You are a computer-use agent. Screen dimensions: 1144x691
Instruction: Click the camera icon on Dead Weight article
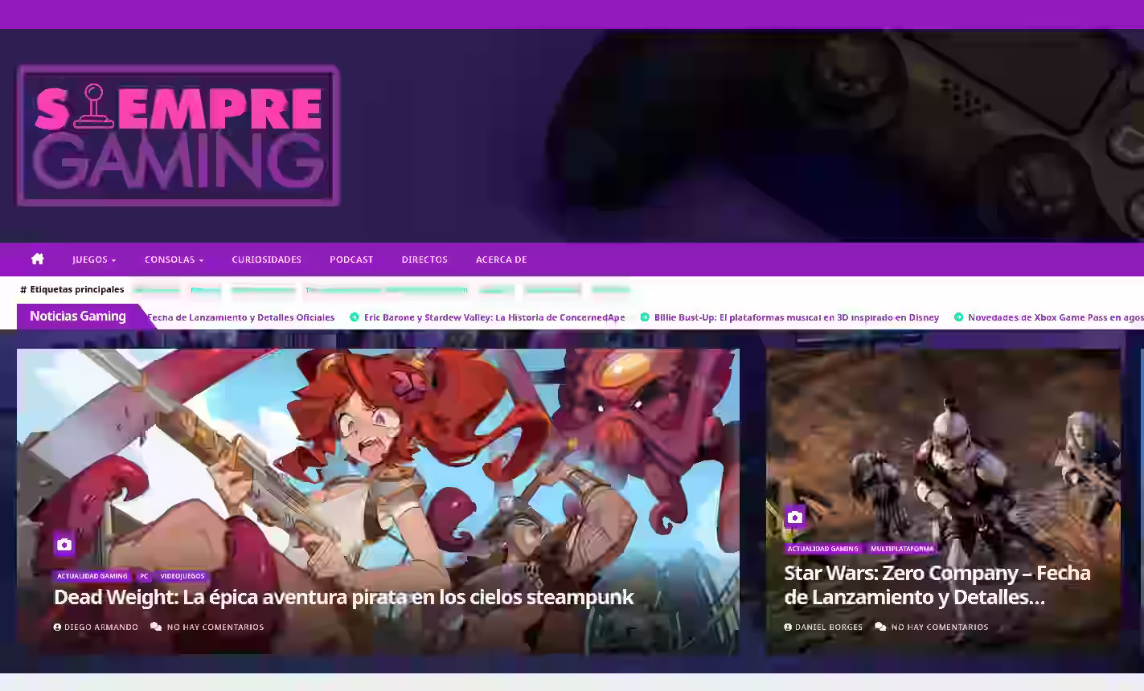[64, 545]
